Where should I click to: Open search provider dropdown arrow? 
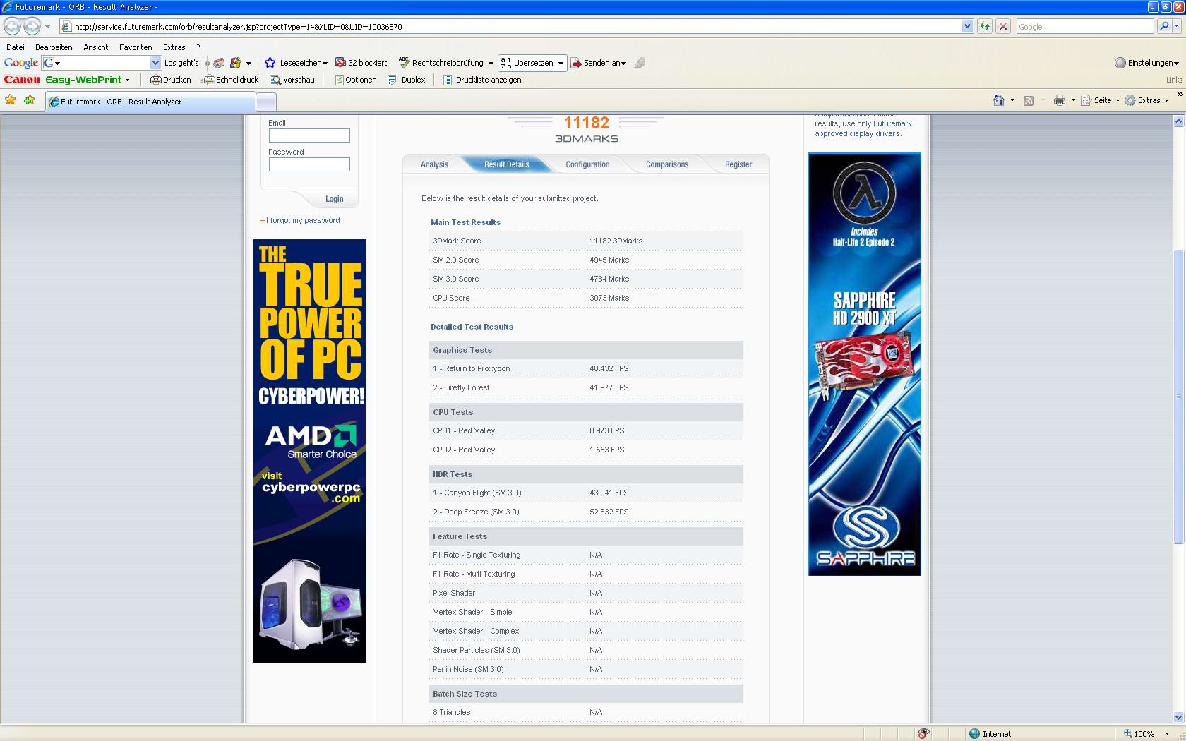1177,26
